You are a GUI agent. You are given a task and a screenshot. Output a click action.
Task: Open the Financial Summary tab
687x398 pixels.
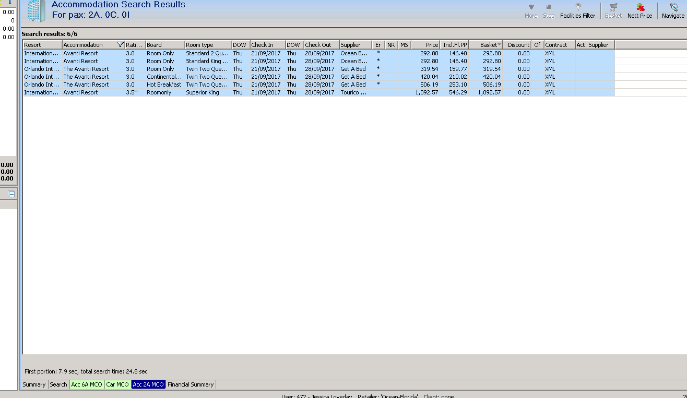(x=191, y=384)
